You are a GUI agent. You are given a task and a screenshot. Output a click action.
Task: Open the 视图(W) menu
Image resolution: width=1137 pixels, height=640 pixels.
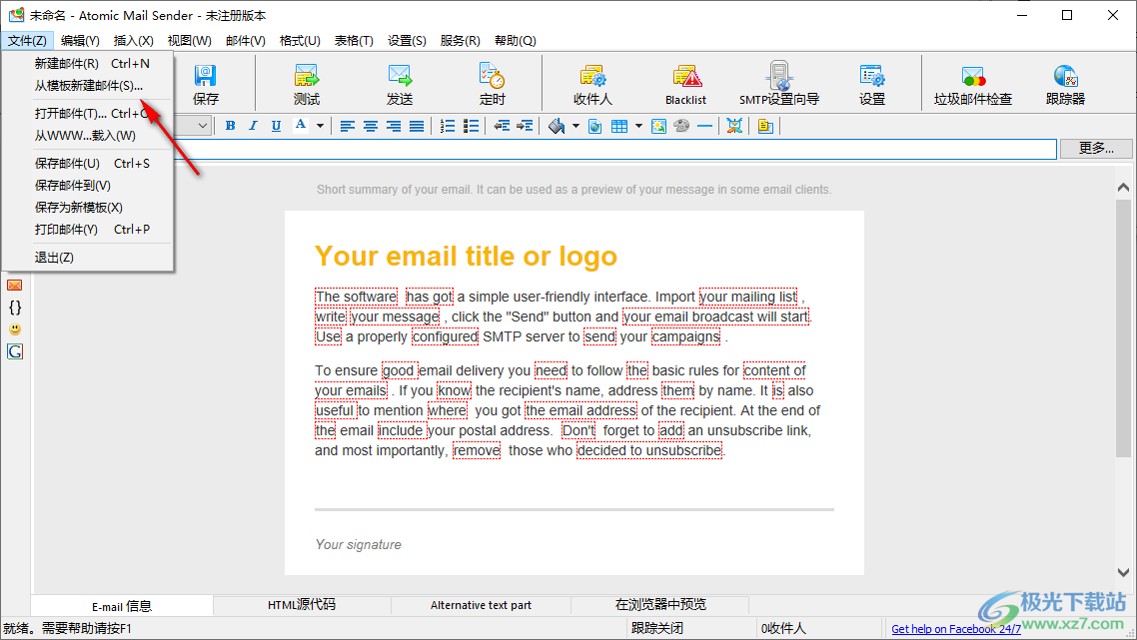tap(189, 41)
